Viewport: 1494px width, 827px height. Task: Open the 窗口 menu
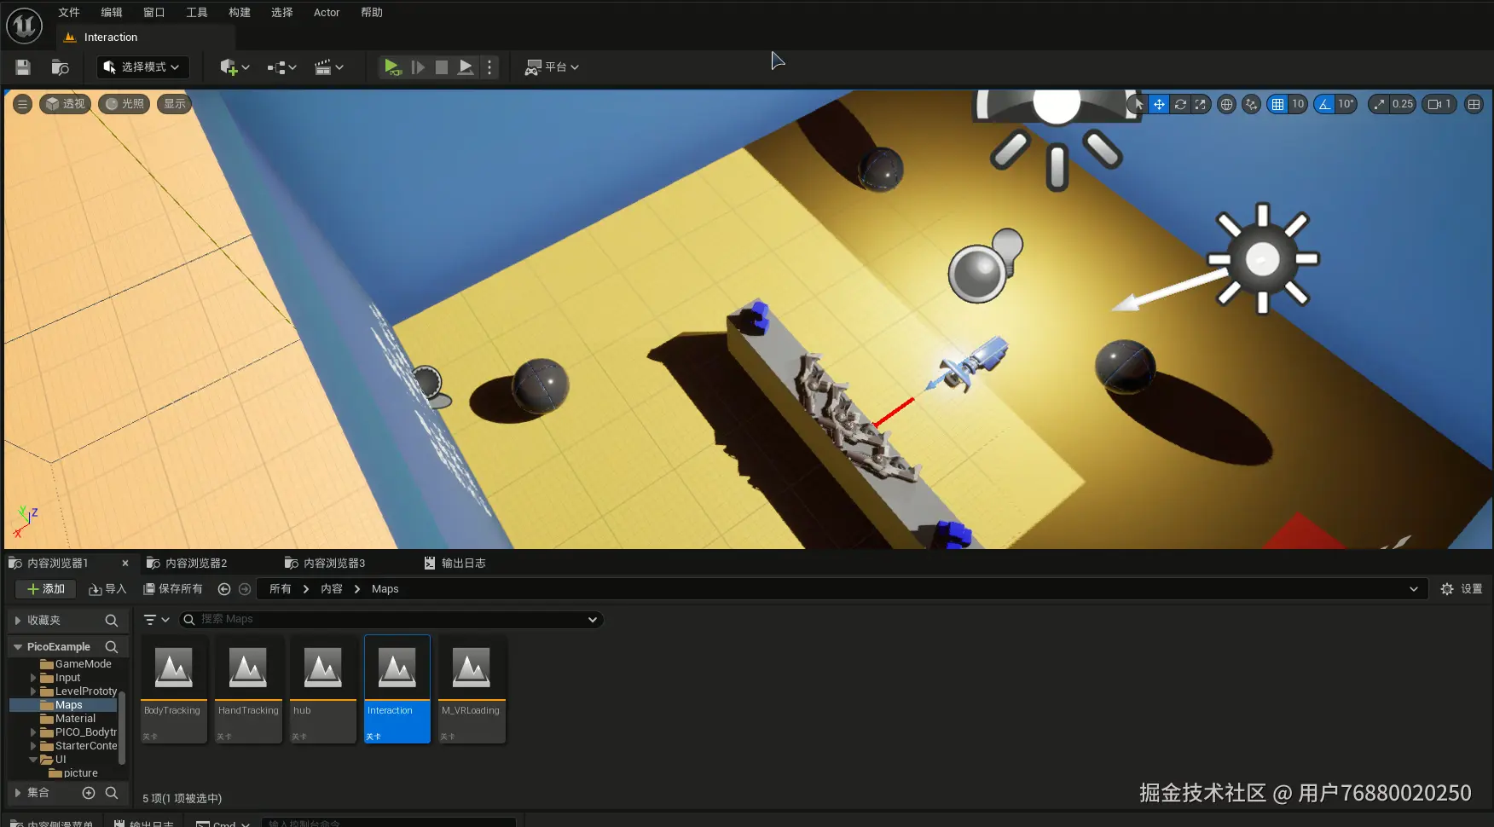point(154,12)
